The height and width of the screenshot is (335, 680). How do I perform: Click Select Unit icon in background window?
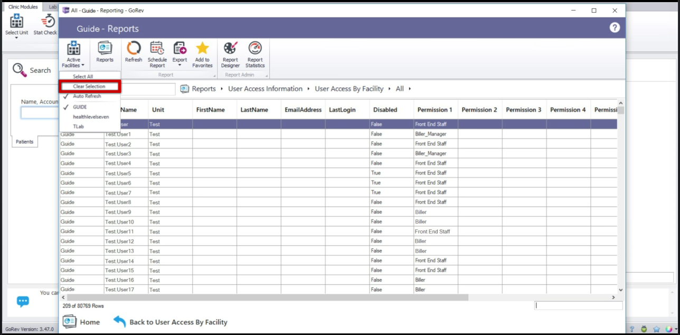pos(17,22)
